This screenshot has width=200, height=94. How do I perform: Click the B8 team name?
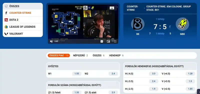138,34
